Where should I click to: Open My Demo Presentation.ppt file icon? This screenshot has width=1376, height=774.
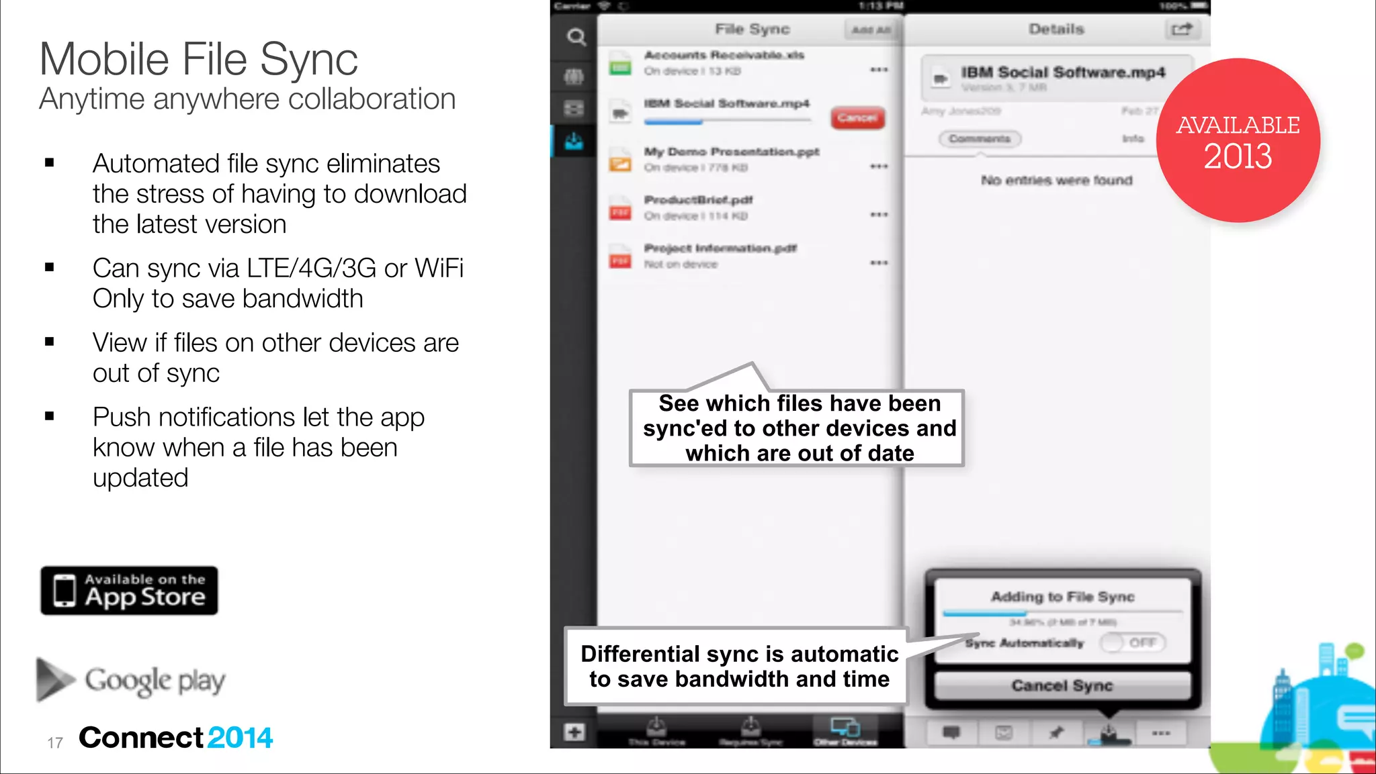click(x=620, y=160)
